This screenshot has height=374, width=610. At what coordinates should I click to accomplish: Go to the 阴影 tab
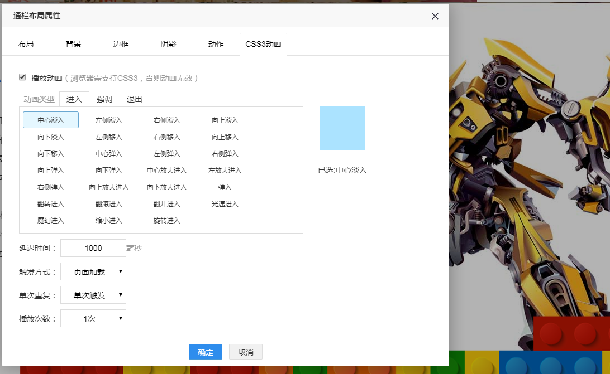(168, 44)
